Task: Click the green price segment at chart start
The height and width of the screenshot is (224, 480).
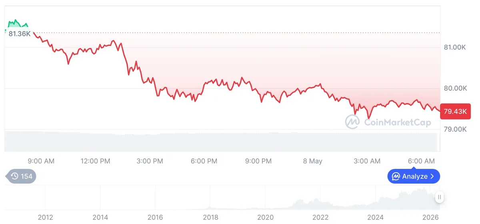Action: (x=16, y=24)
